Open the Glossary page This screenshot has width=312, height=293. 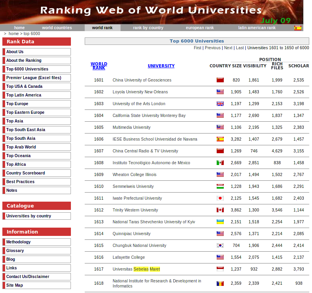[37, 250]
